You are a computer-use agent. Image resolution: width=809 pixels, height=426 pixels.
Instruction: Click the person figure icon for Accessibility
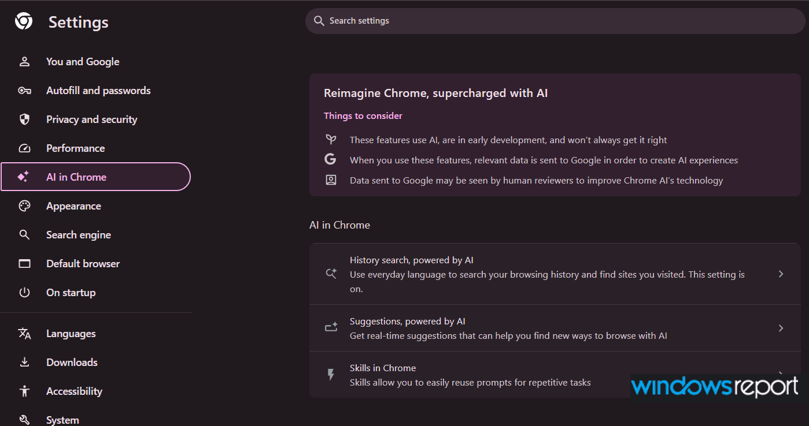point(24,391)
